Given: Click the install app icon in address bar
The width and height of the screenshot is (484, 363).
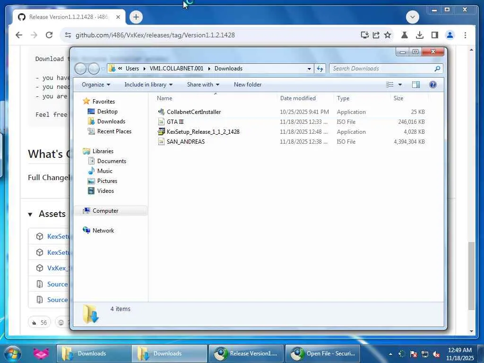Looking at the screenshot, I should coord(364,35).
